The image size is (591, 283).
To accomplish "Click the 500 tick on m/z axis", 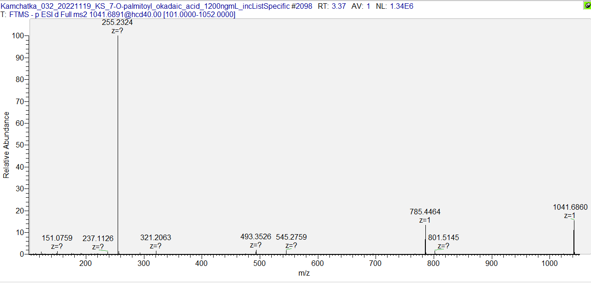I will [x=259, y=264].
